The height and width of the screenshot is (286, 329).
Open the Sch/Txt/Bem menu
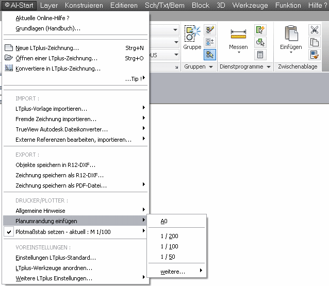click(x=164, y=5)
